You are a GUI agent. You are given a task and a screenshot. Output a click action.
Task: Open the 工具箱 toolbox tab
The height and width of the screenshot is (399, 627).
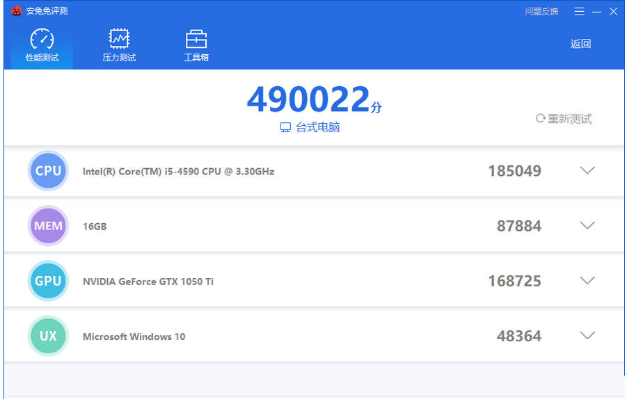(x=196, y=46)
